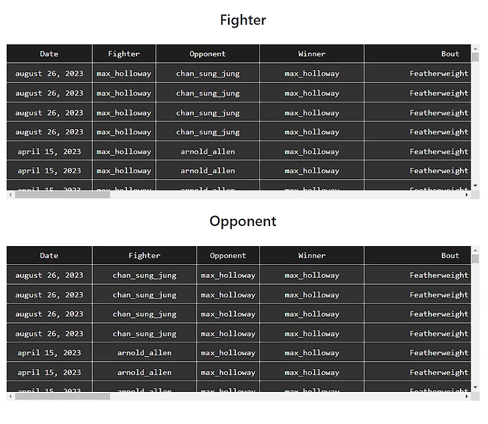Click Opponent table vertical scrollbar thumb
This screenshot has height=424, width=488.
[x=475, y=259]
